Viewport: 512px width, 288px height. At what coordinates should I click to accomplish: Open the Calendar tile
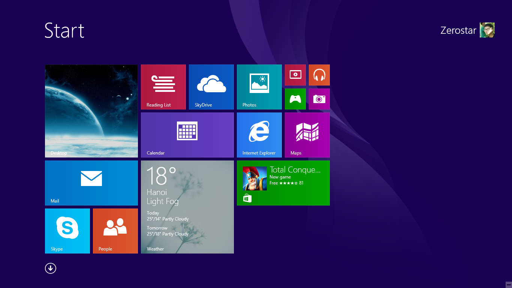tap(187, 135)
